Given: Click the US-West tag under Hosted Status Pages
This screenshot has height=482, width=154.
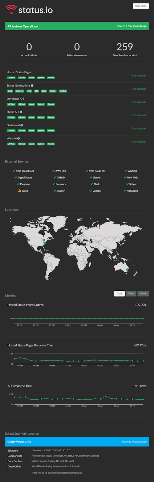Looking at the screenshot, I should (11, 78).
